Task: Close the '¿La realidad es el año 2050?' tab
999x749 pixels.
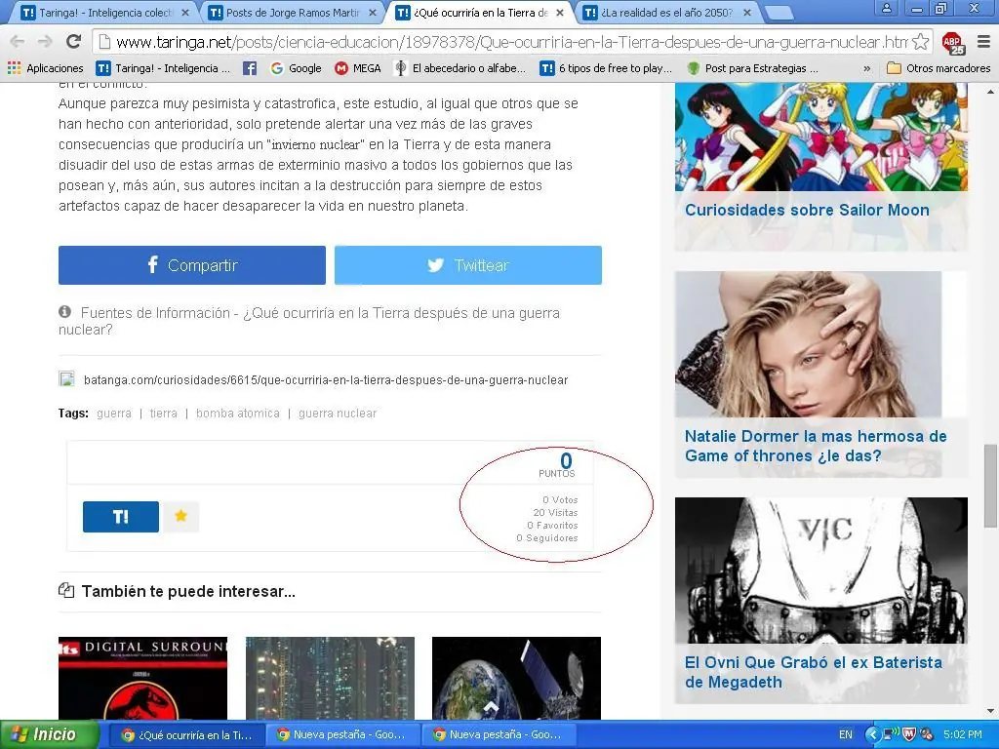Action: point(747,13)
